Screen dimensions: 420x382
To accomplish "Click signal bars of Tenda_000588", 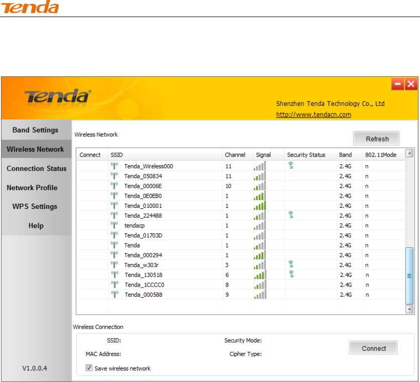I will click(x=260, y=294).
